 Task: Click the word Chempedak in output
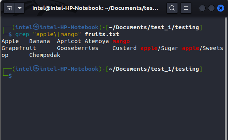45,55
